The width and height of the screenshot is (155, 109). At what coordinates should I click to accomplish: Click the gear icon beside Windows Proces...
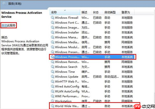[x=52, y=57]
